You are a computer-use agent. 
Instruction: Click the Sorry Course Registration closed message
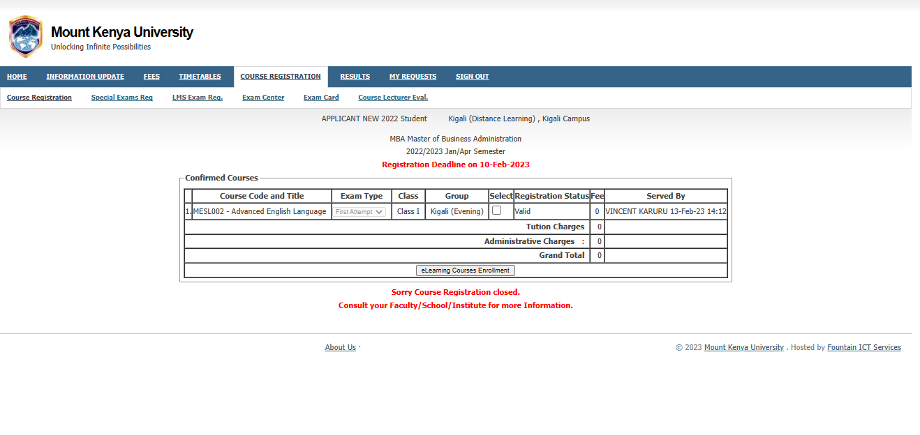(x=456, y=292)
